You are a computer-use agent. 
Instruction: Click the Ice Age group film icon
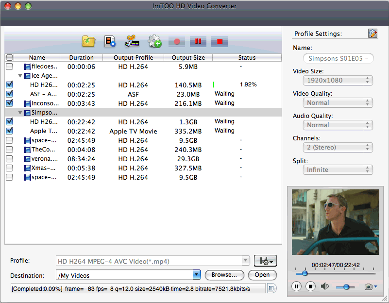(27, 76)
